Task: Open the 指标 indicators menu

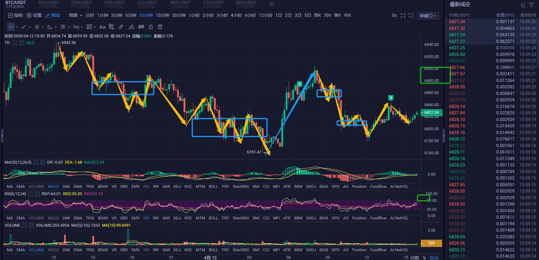Action: pos(16,15)
